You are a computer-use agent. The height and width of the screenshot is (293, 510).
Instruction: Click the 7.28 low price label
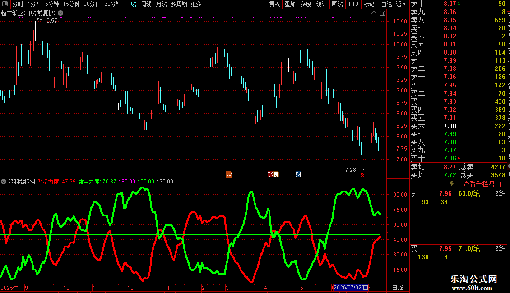pyautogui.click(x=350, y=169)
